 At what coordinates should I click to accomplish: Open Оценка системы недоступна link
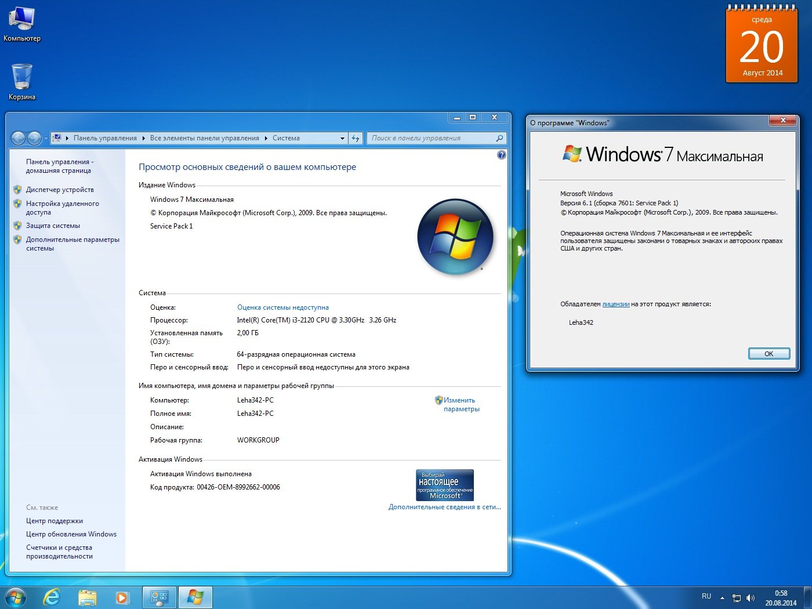(283, 307)
